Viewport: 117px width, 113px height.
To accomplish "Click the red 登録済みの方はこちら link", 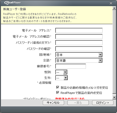I will pyautogui.click(x=70, y=98).
